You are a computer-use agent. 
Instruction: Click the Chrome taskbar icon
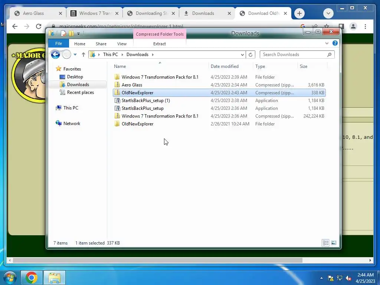click(x=32, y=278)
